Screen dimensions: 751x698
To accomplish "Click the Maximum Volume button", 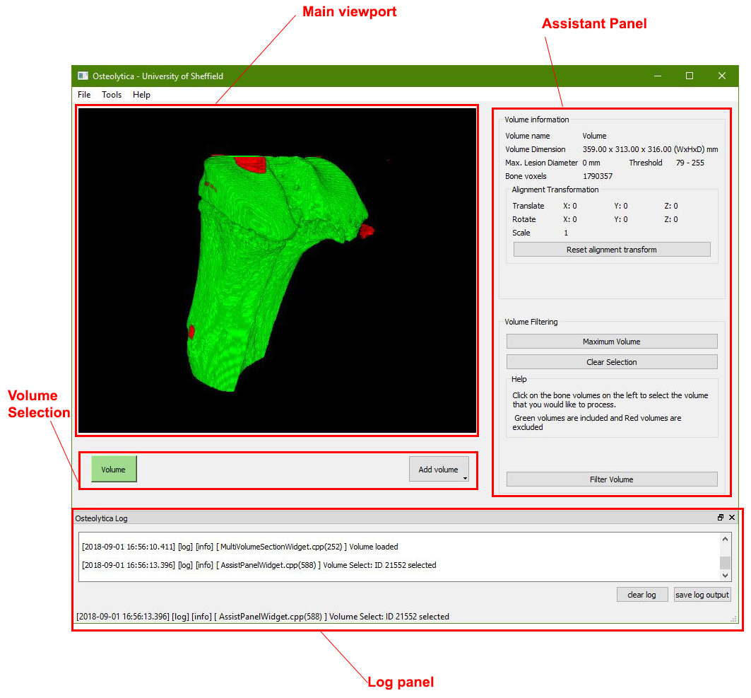I will (x=612, y=342).
